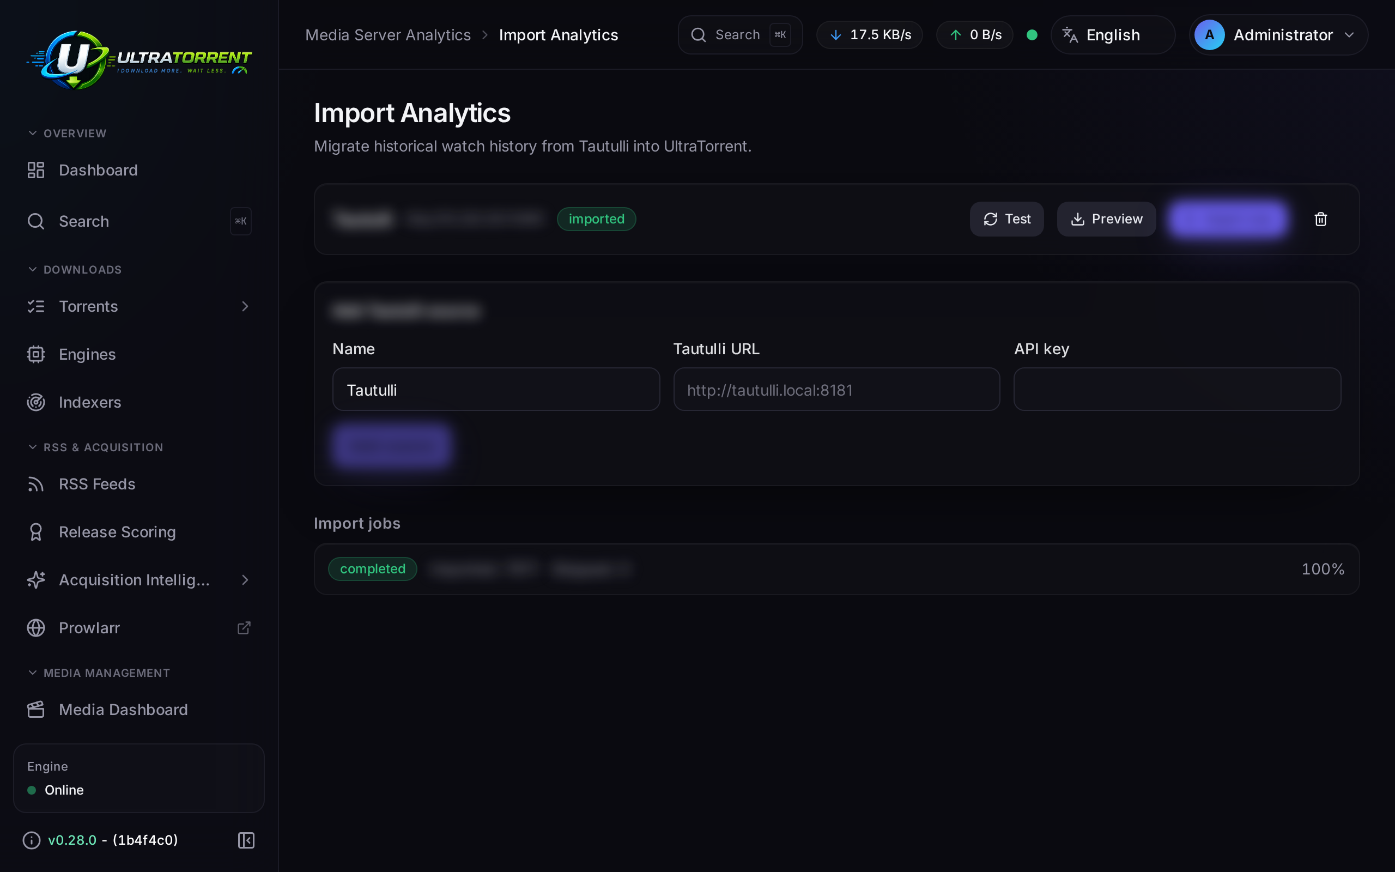Screen dimensions: 1395x872
Task: Click the UltraTorrent logo
Action: (x=139, y=60)
